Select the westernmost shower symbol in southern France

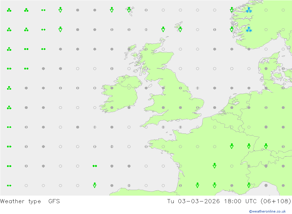point(197,185)
